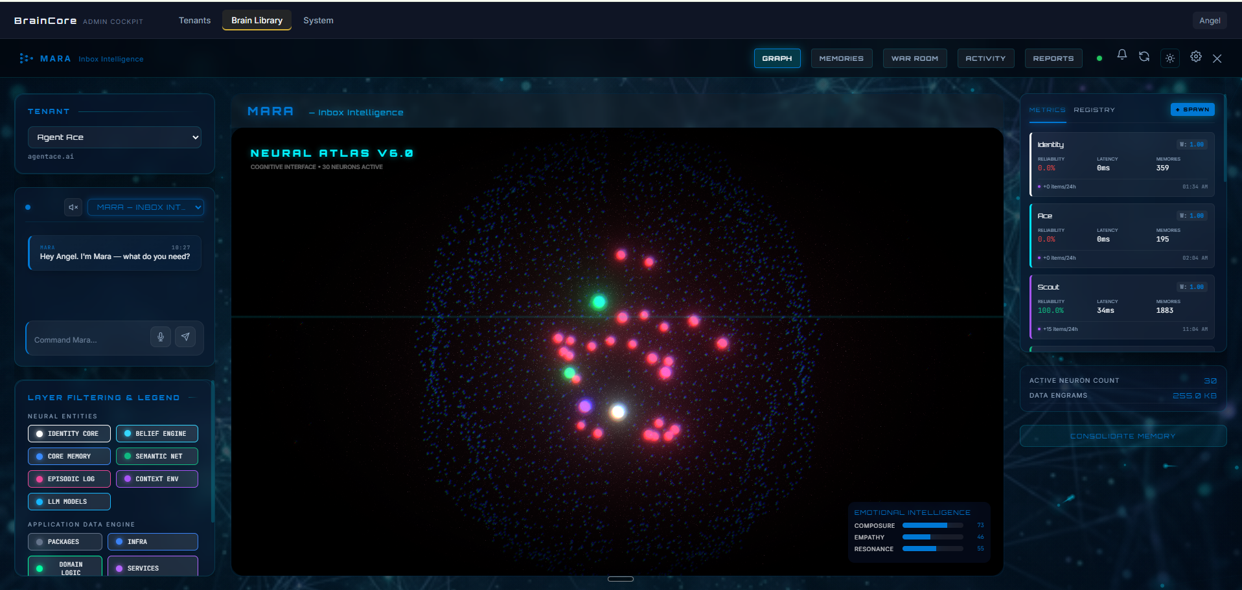Open the Angel user account button

point(1210,20)
